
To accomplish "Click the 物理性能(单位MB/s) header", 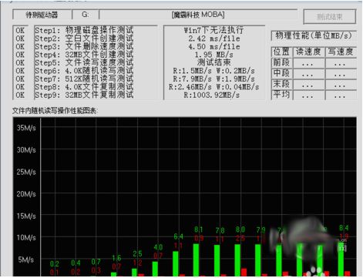I will [x=314, y=35].
